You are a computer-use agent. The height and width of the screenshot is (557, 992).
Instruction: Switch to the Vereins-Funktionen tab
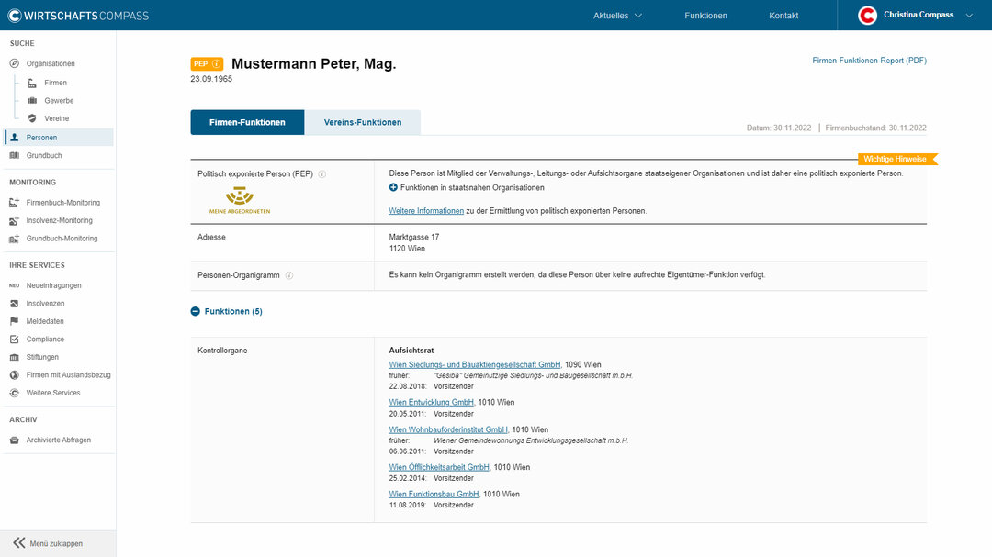coord(363,122)
